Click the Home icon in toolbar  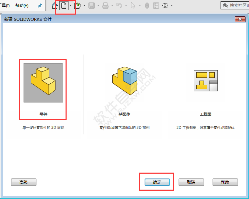tap(55, 6)
